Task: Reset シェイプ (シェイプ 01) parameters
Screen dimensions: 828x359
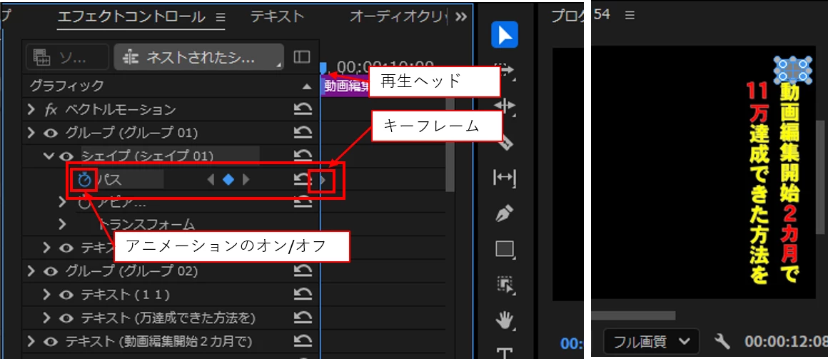Action: click(303, 155)
